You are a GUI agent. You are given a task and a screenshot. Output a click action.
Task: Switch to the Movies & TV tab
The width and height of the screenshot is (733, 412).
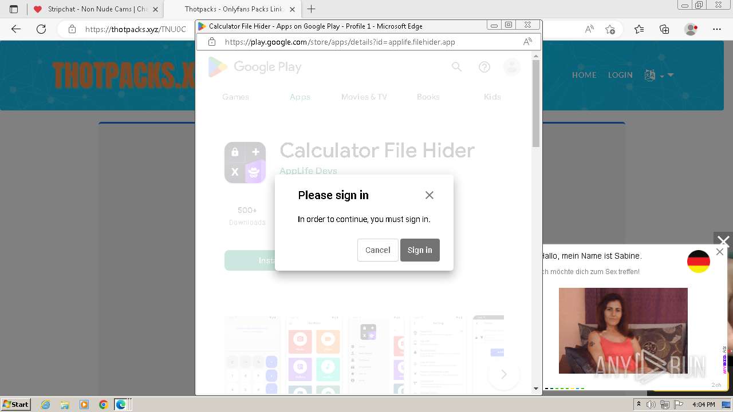tap(364, 97)
